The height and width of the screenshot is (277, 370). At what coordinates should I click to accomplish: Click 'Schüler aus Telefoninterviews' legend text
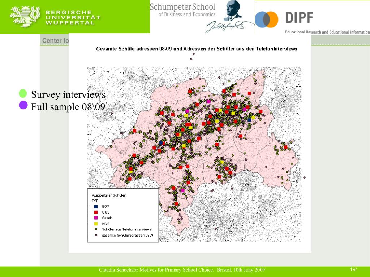[x=126, y=229]
